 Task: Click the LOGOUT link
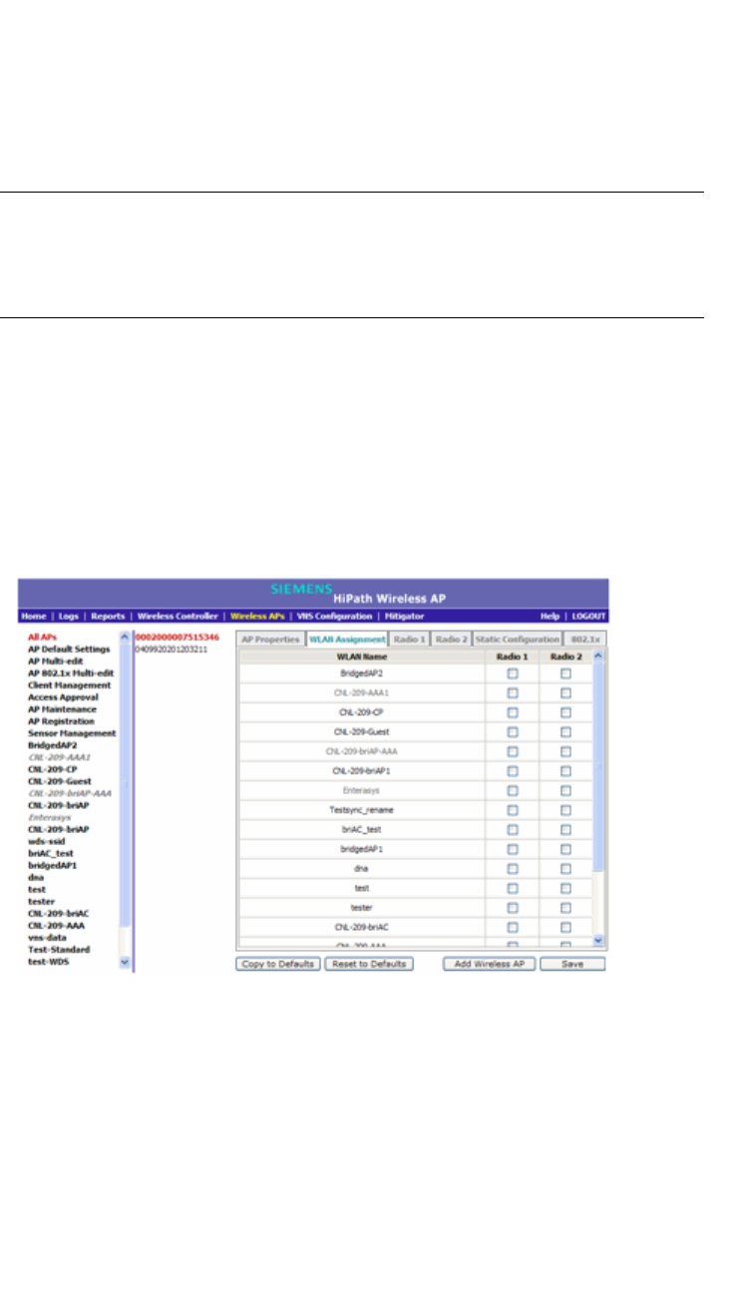pyautogui.click(x=588, y=617)
